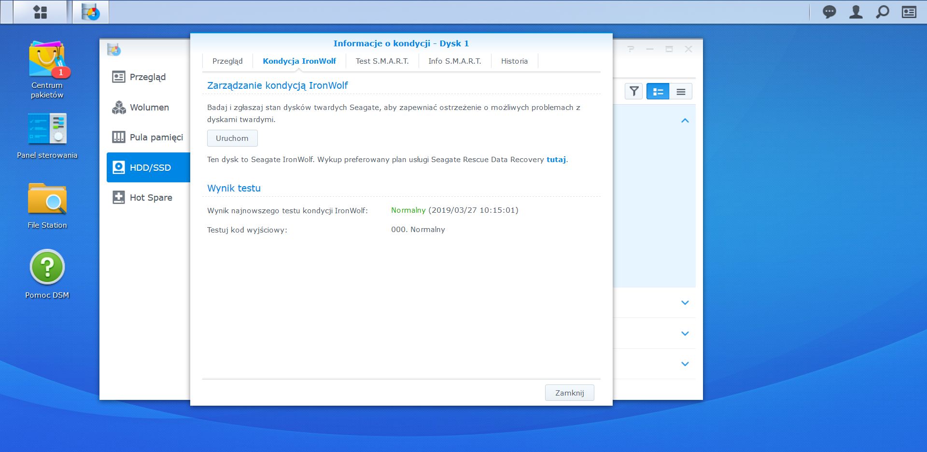This screenshot has height=452, width=927.
Task: Click the disk filter funnel icon
Action: point(634,91)
